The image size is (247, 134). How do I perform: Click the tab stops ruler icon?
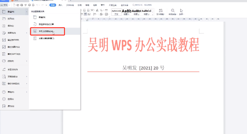[x=106, y=10]
